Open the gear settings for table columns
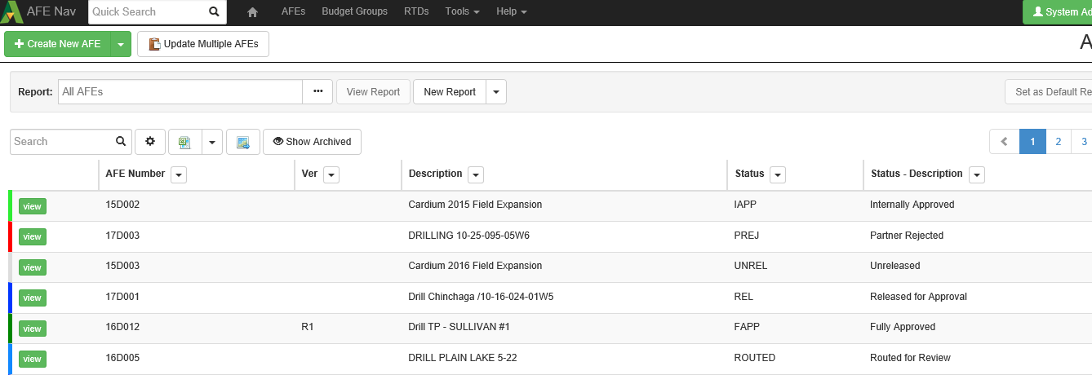The height and width of the screenshot is (375, 1092). point(150,142)
